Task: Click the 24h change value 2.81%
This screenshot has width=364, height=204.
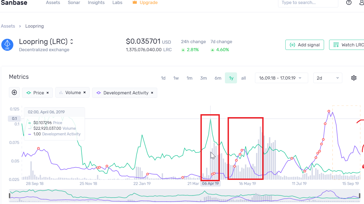Action: pyautogui.click(x=193, y=50)
